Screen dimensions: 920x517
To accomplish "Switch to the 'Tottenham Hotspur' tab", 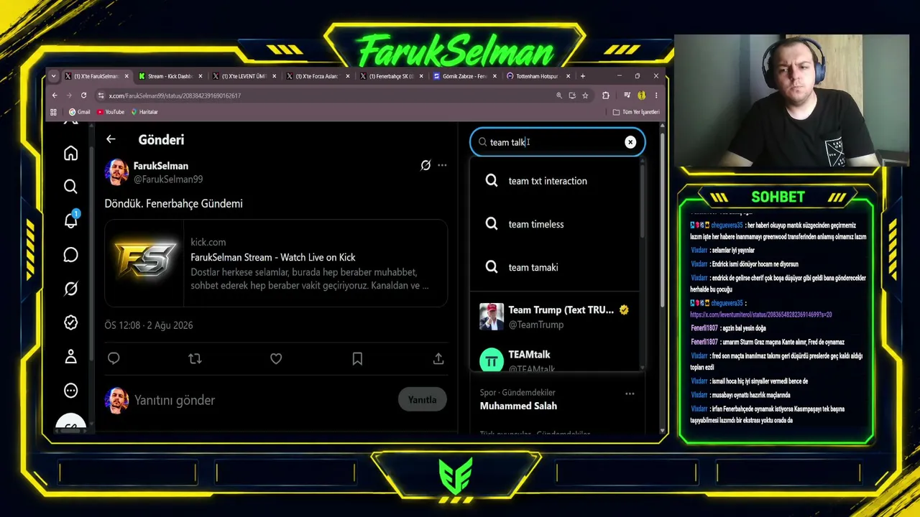I will (538, 76).
